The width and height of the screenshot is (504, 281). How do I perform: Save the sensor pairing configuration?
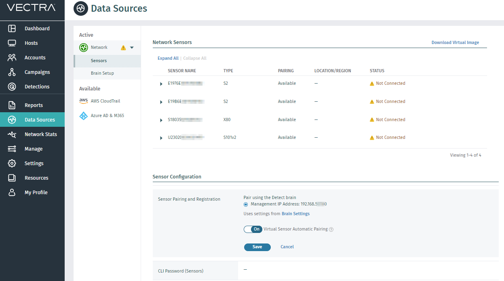click(257, 247)
